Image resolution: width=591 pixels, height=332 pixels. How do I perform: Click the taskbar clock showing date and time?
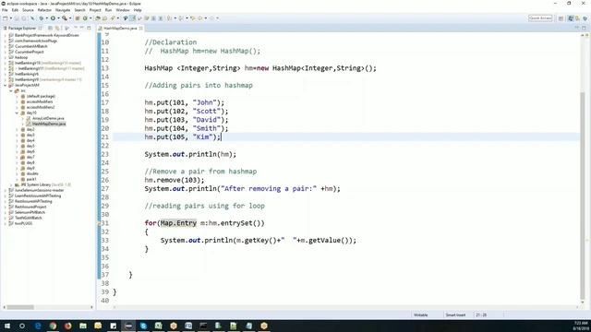point(581,326)
